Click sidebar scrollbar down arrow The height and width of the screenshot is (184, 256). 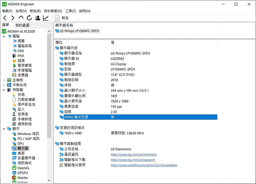click(49, 180)
